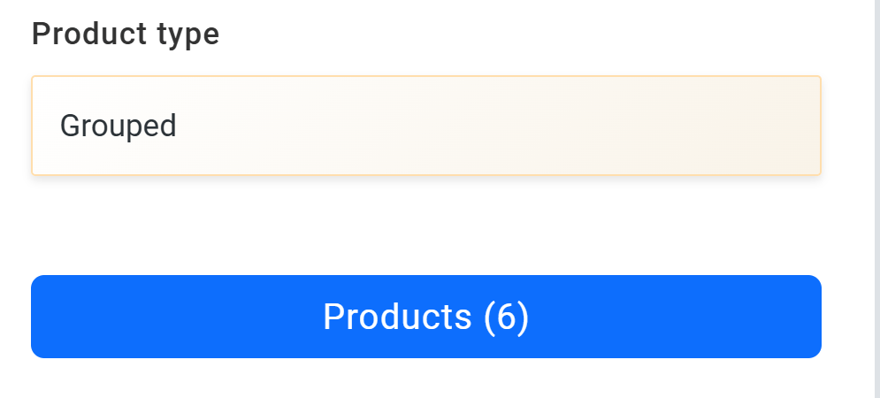Click the vertical scrollbar on the right
This screenshot has width=880, height=398.
click(876, 199)
